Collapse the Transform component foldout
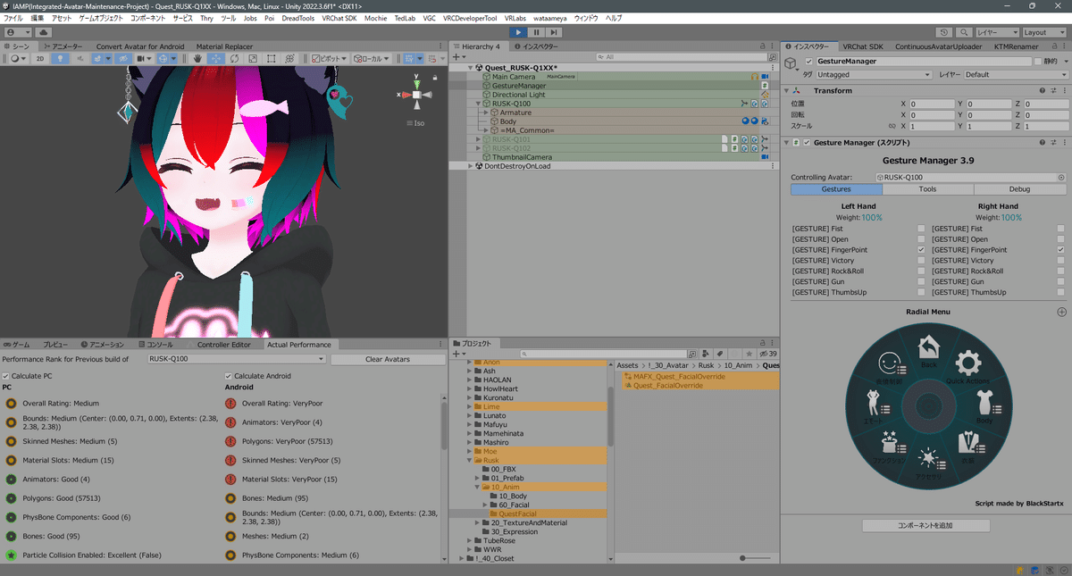Viewport: 1072px width, 576px height. tap(787, 90)
